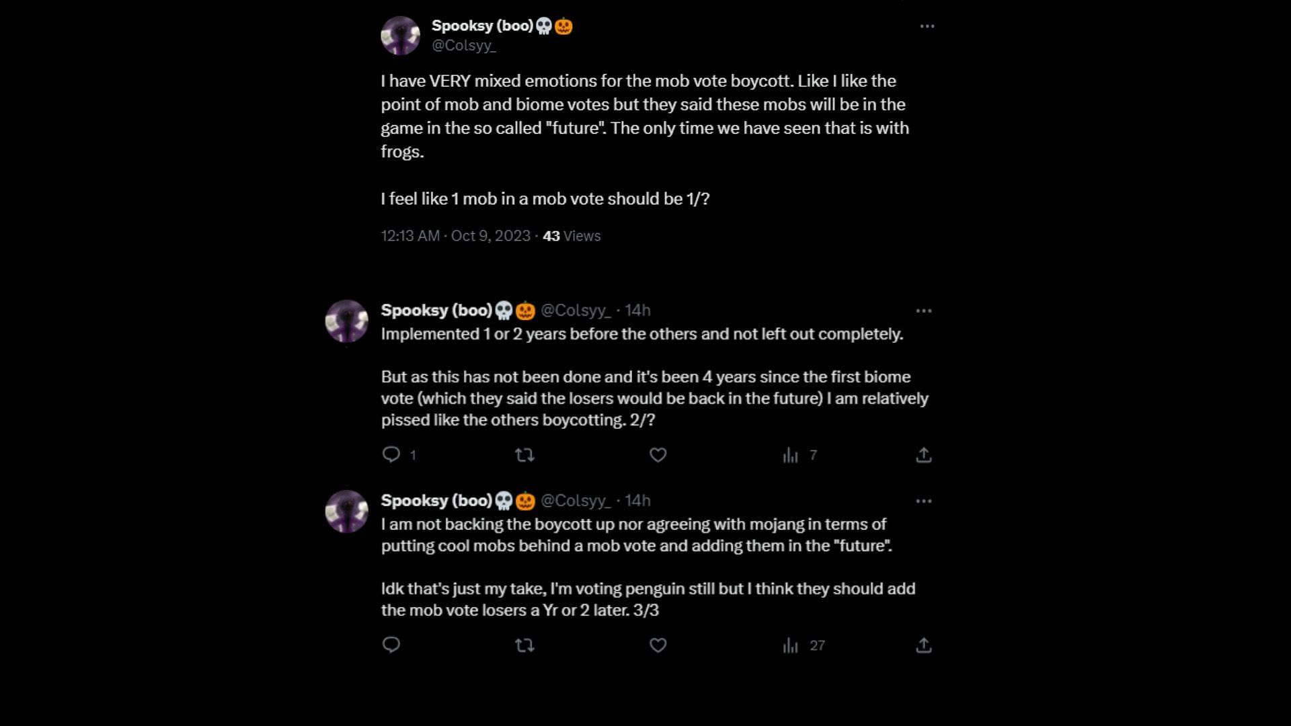Open three-dot menu on 3/3 tweet
The height and width of the screenshot is (726, 1291).
tap(923, 501)
